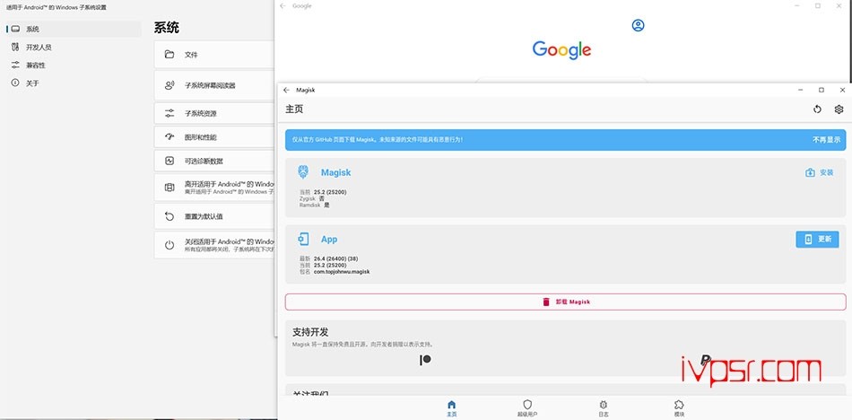Open the Google account profile icon
This screenshot has width=852, height=420.
tap(638, 25)
